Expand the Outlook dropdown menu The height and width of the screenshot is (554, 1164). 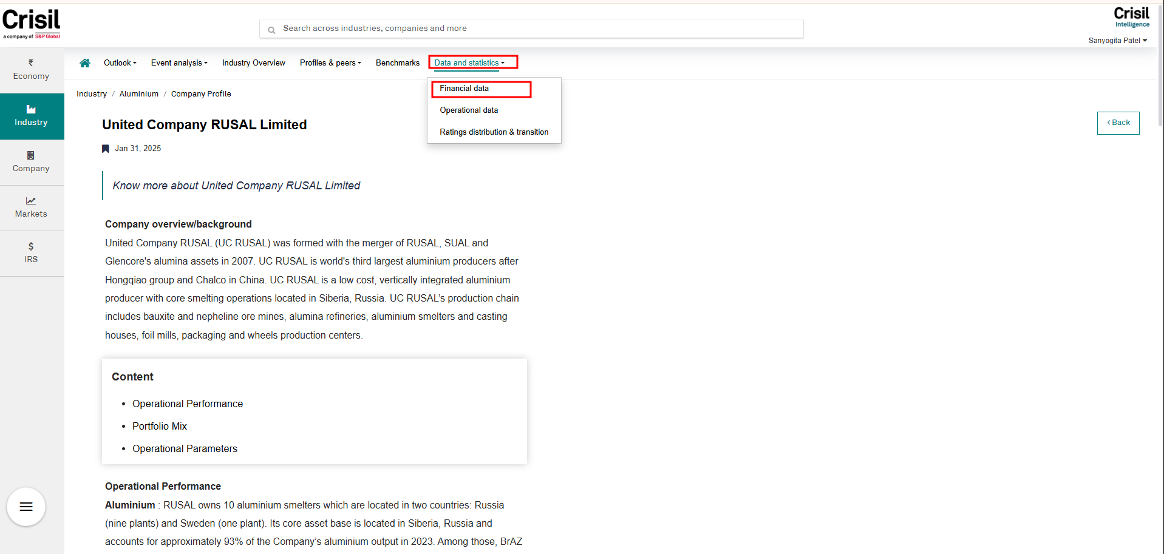pyautogui.click(x=120, y=63)
